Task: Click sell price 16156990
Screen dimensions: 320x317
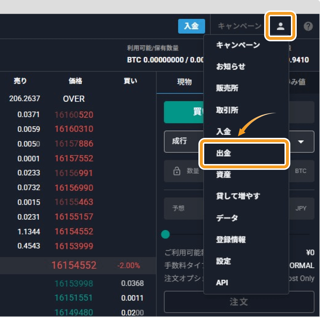Action: tap(74, 188)
